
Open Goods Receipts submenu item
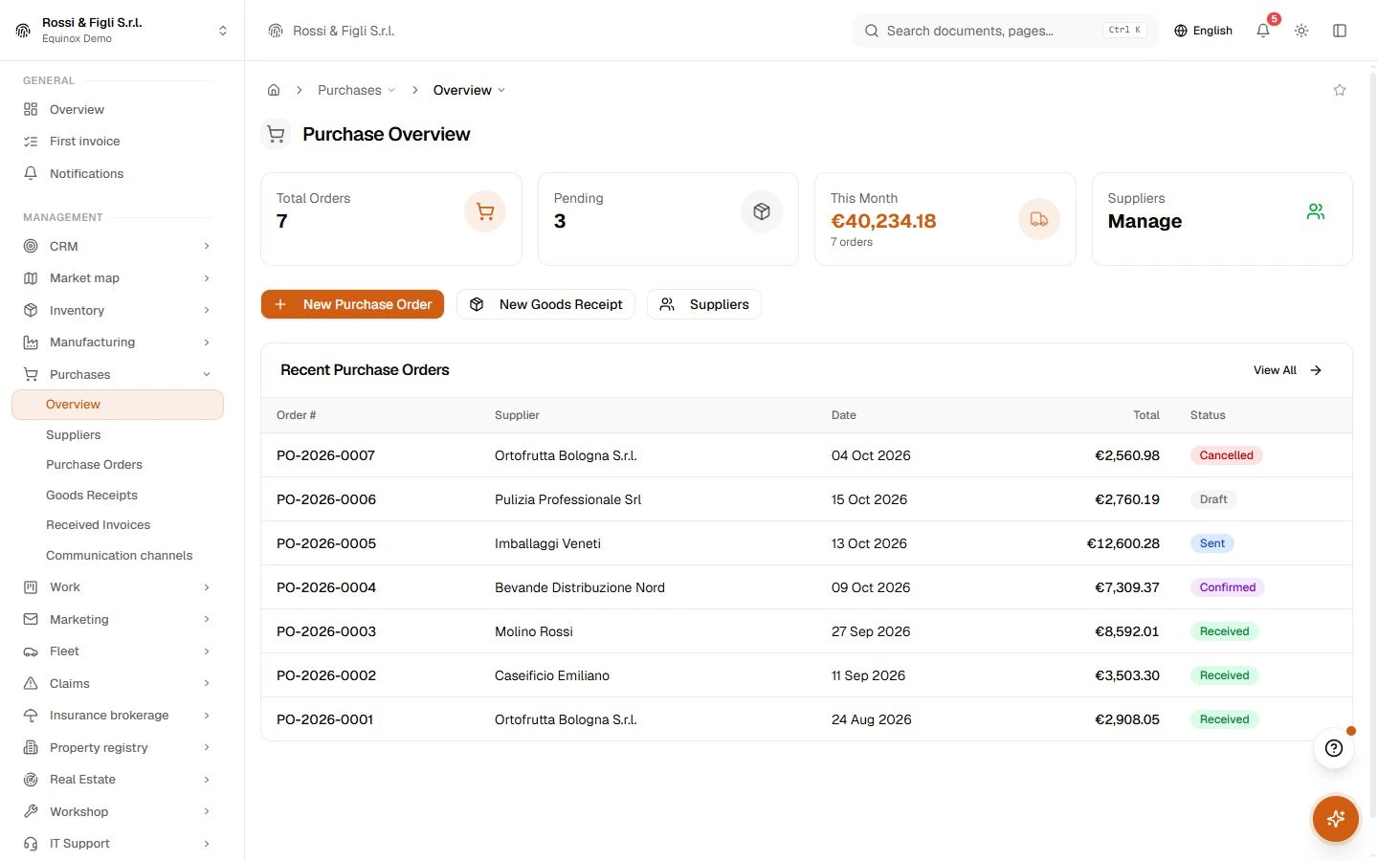click(92, 496)
